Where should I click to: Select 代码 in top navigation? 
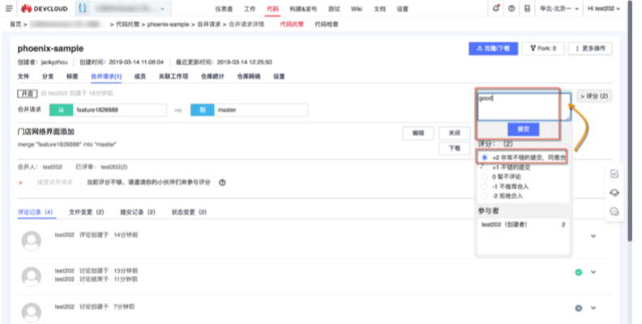tap(272, 9)
